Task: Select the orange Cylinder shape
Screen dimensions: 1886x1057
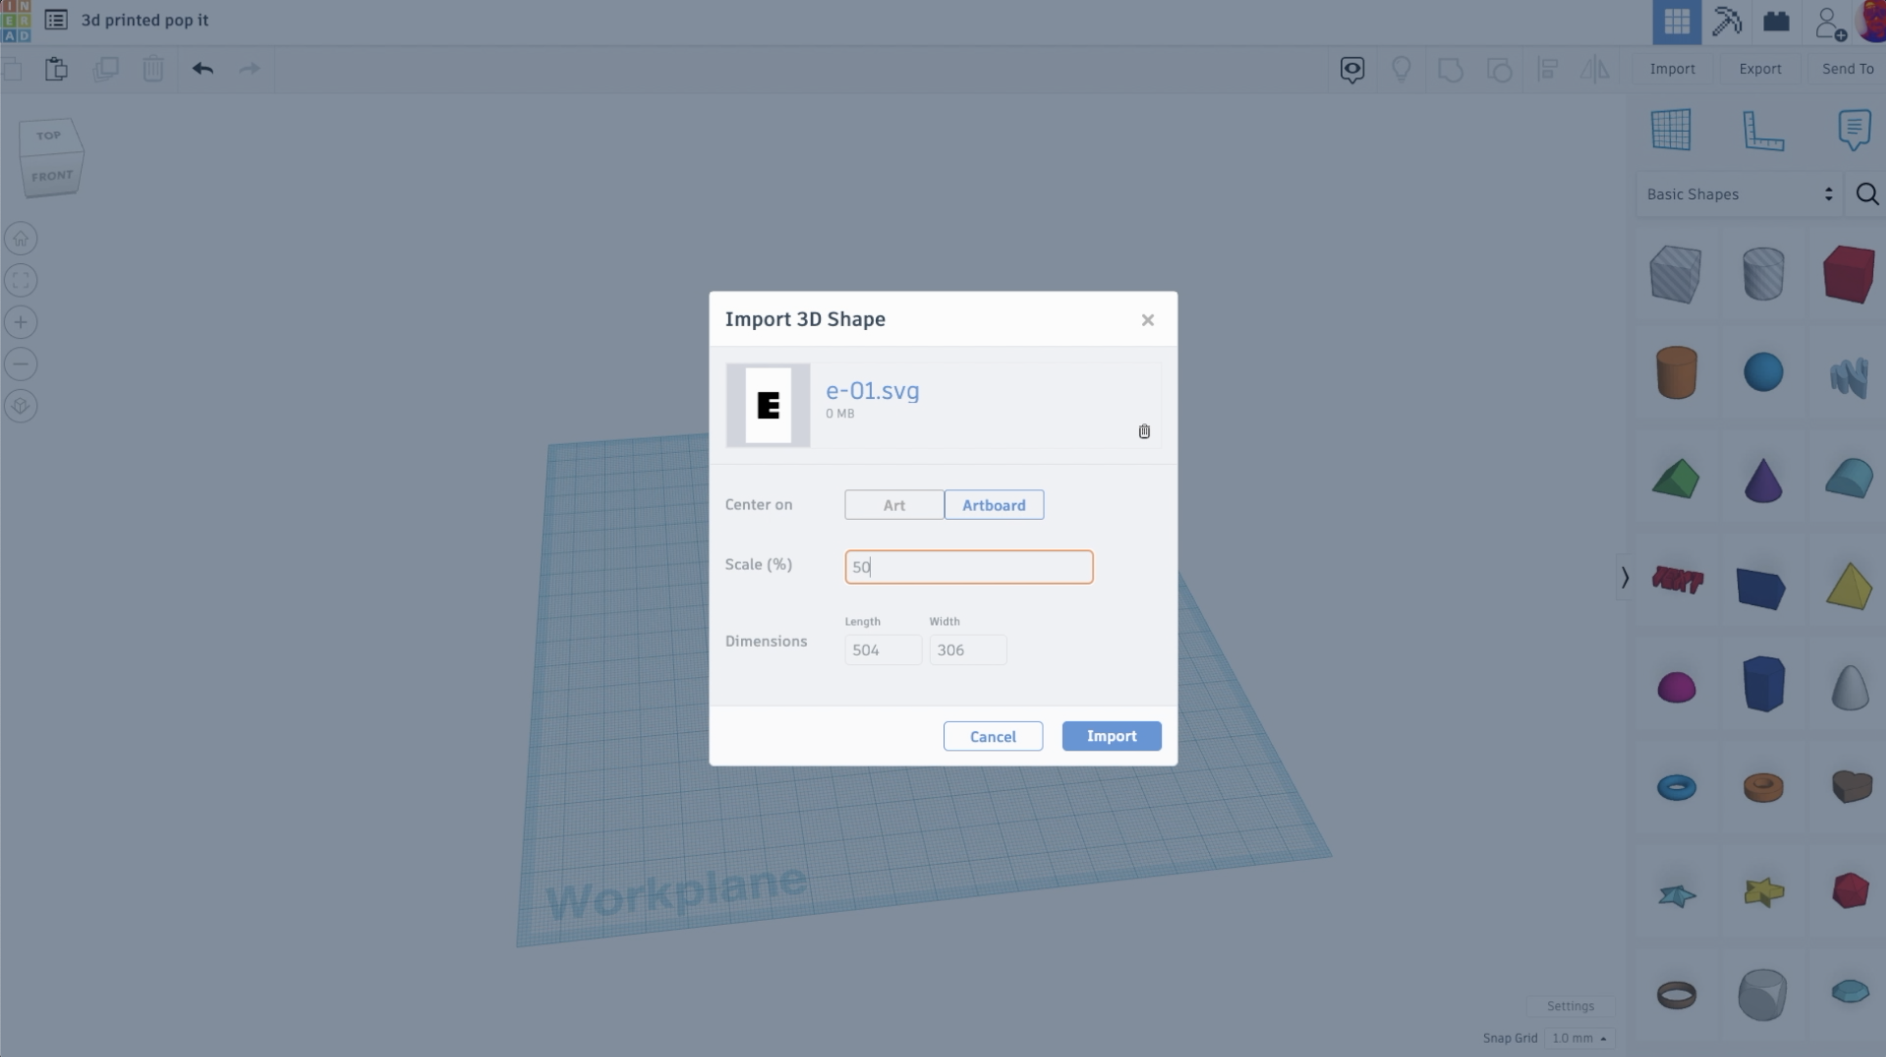Action: pos(1676,372)
